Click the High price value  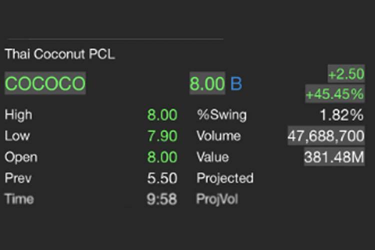[x=162, y=115]
